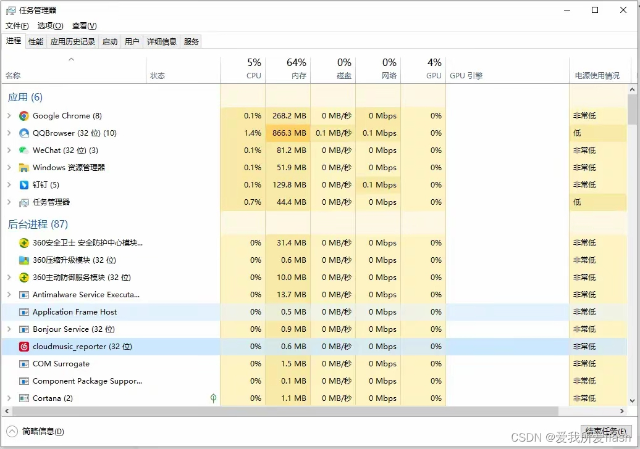Click the 简略信息(D) link
640x449 pixels.
point(43,432)
